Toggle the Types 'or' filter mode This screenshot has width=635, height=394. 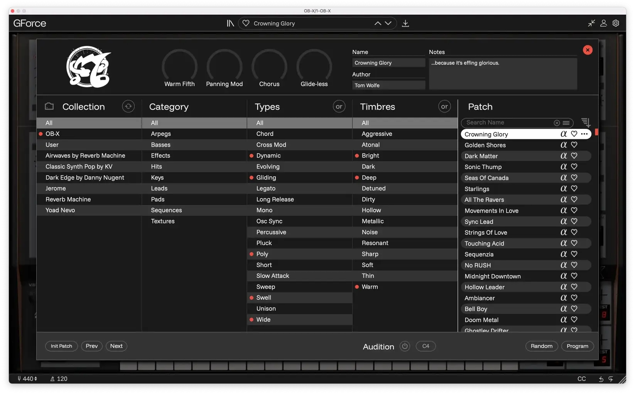[339, 107]
